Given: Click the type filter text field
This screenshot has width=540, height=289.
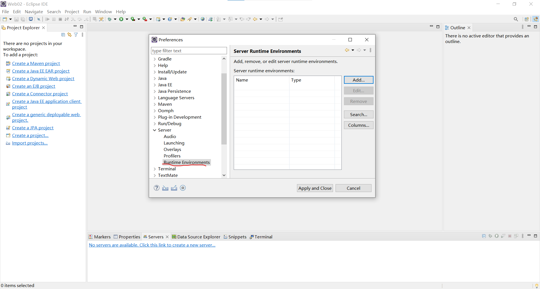Looking at the screenshot, I should click(x=189, y=51).
